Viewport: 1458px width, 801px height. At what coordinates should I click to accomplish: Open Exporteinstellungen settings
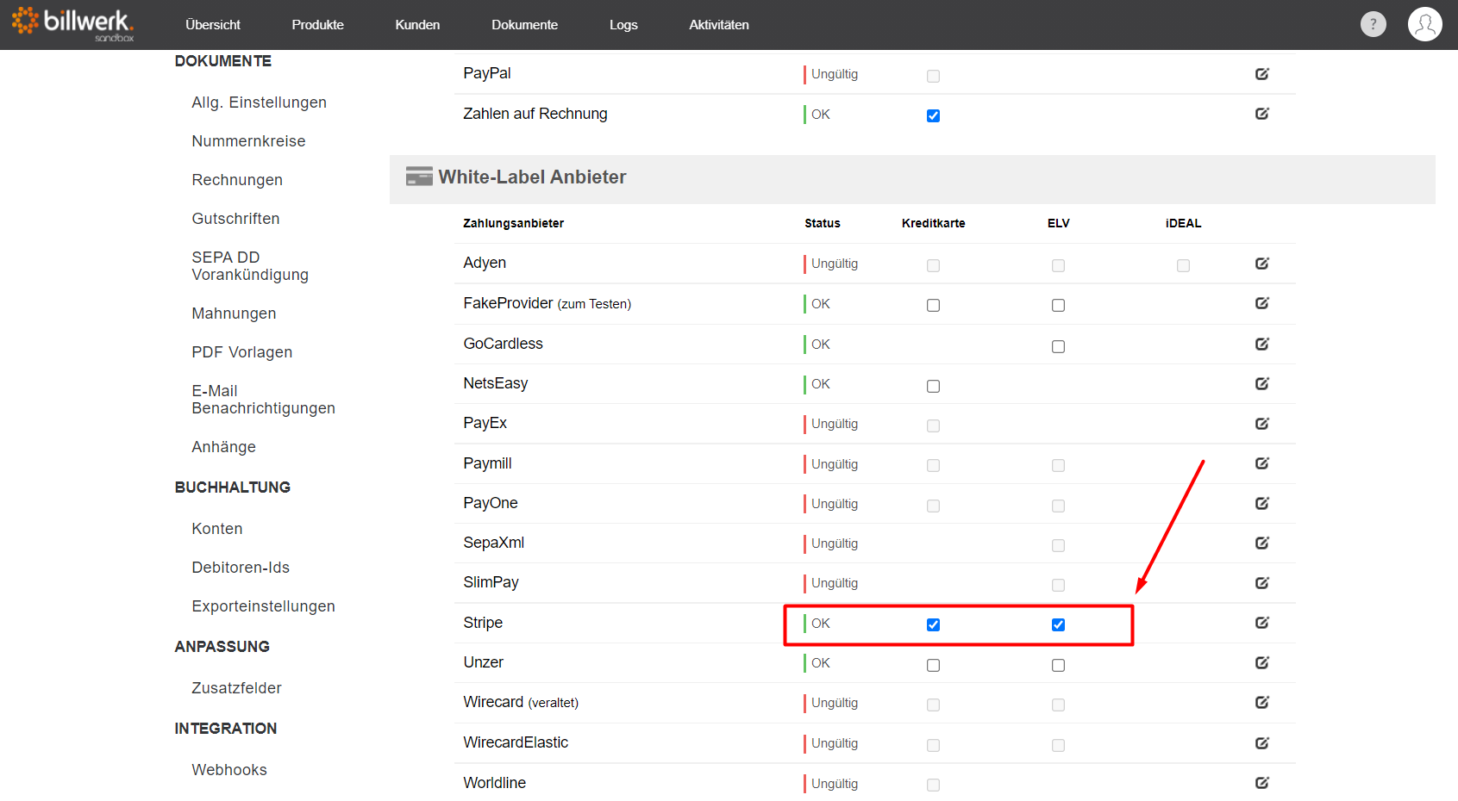tap(263, 606)
